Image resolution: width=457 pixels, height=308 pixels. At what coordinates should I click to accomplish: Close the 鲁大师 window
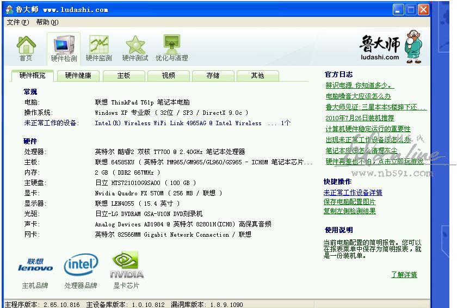coord(423,10)
